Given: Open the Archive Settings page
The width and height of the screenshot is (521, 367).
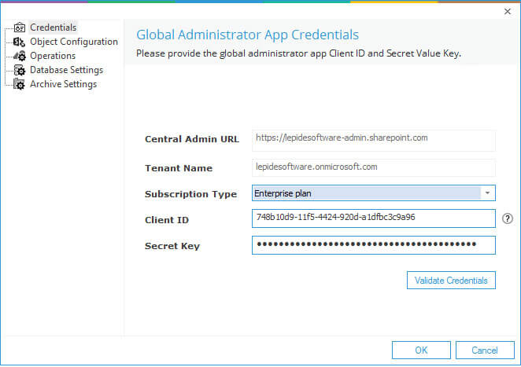Looking at the screenshot, I should 63,84.
